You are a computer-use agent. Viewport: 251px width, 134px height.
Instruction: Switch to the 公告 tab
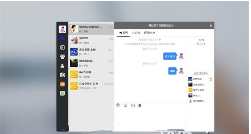coord(136,33)
